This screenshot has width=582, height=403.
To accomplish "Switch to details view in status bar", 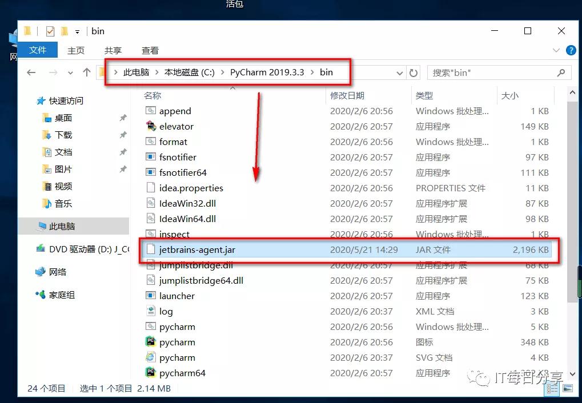I will (x=552, y=389).
